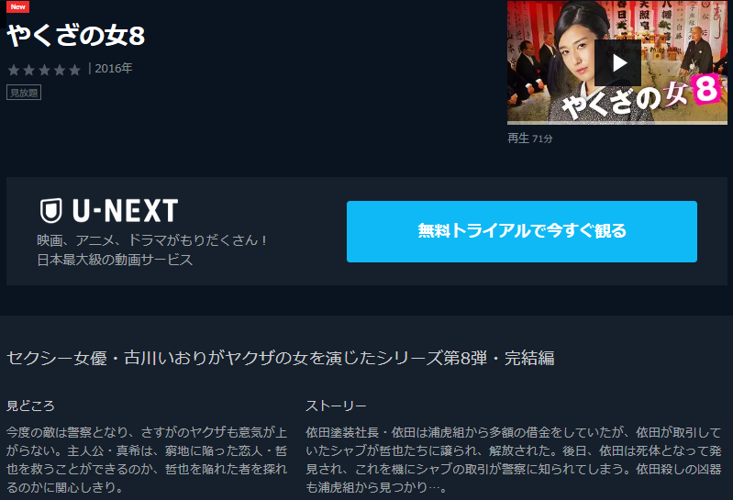Image resolution: width=733 pixels, height=500 pixels.
Task: Rate with the first star
Action: click(14, 70)
